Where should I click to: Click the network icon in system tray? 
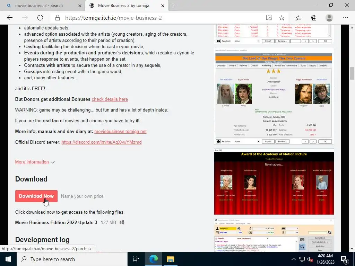pos(302,259)
